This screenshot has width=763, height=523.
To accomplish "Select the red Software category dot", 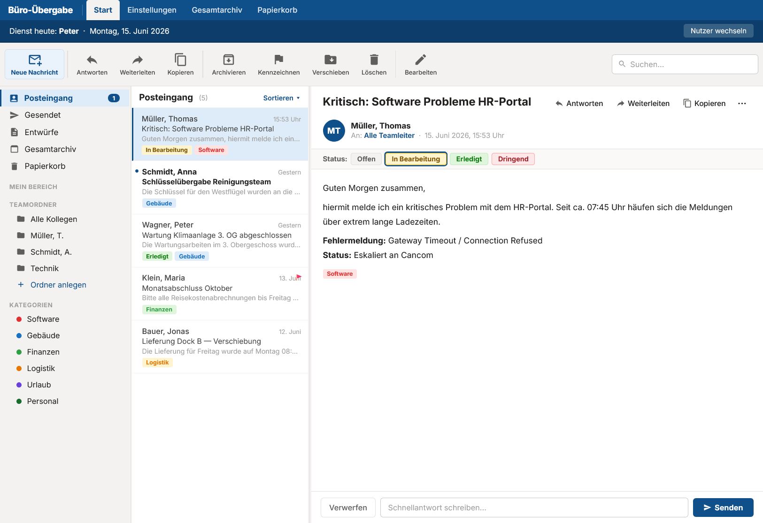I will [19, 319].
